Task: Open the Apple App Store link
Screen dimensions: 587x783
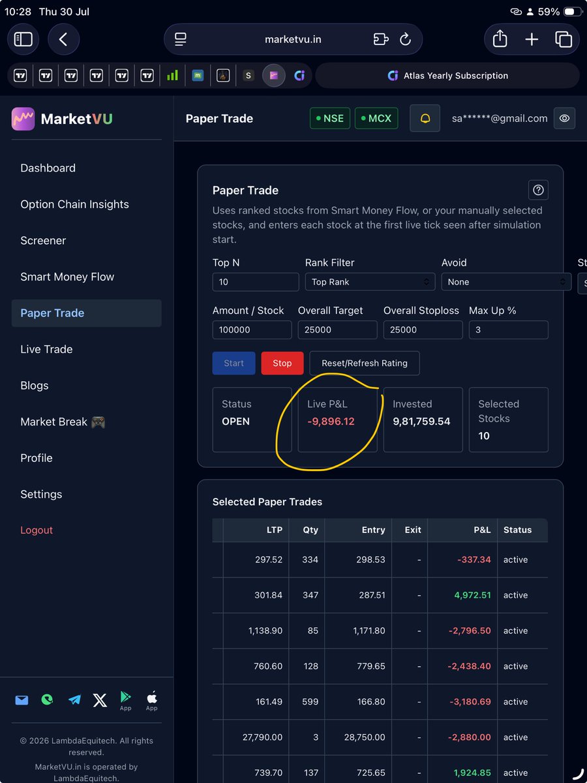Action: point(152,701)
